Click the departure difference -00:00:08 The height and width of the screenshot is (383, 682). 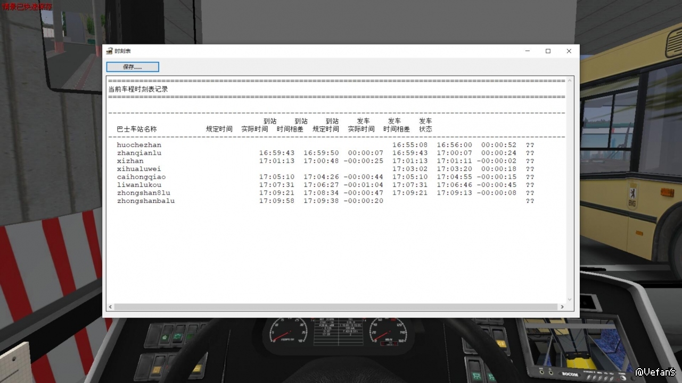coord(497,193)
